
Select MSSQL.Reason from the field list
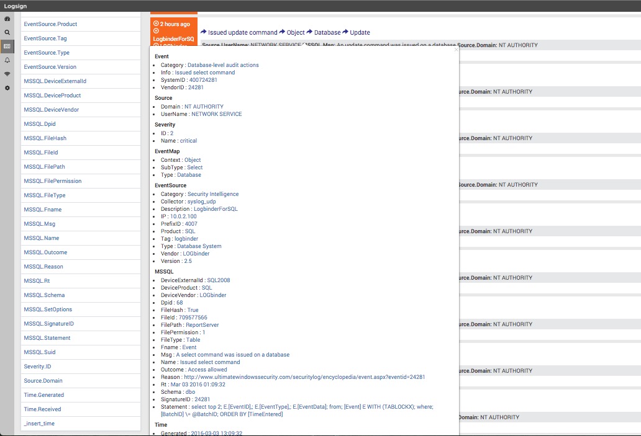pyautogui.click(x=81, y=267)
